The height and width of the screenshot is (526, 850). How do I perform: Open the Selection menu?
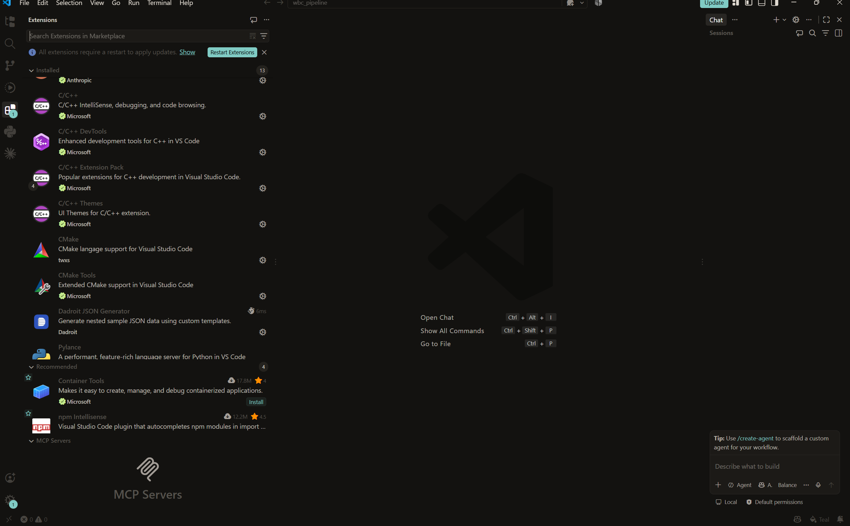click(x=69, y=3)
